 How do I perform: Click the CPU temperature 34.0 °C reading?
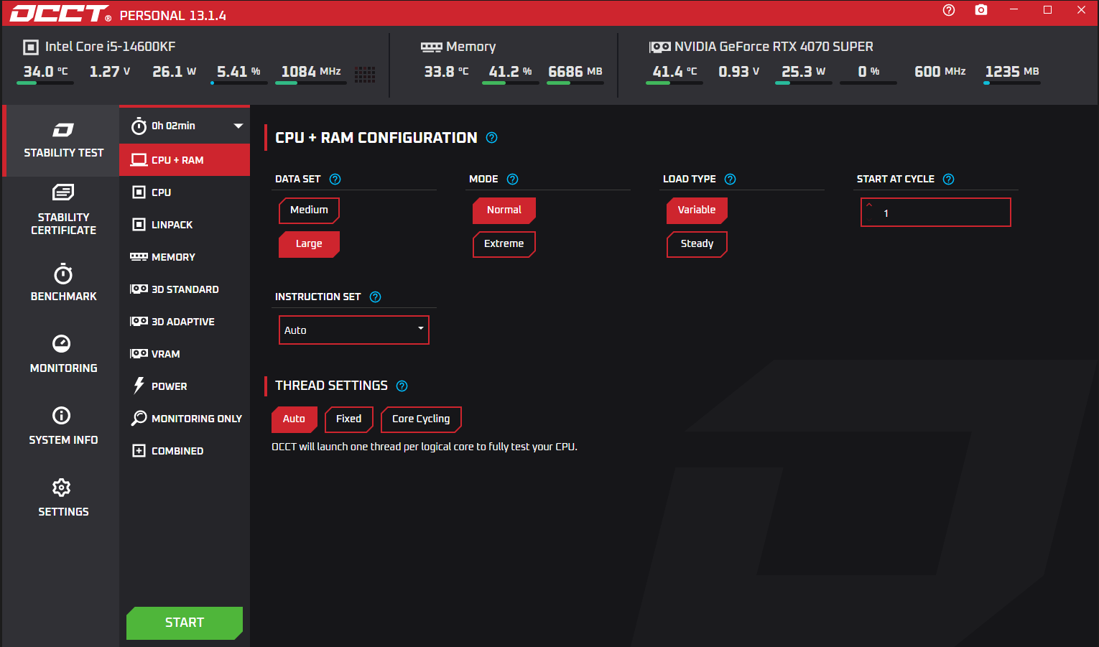[45, 72]
